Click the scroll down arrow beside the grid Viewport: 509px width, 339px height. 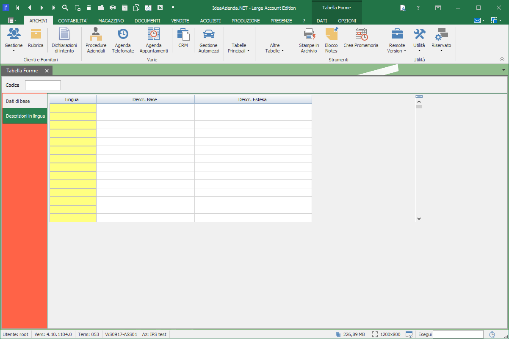(x=419, y=219)
